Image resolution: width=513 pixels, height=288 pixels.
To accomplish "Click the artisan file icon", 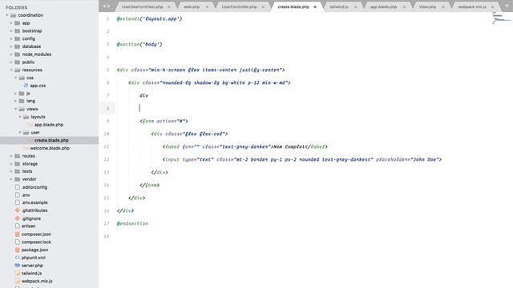I will pyautogui.click(x=18, y=226).
